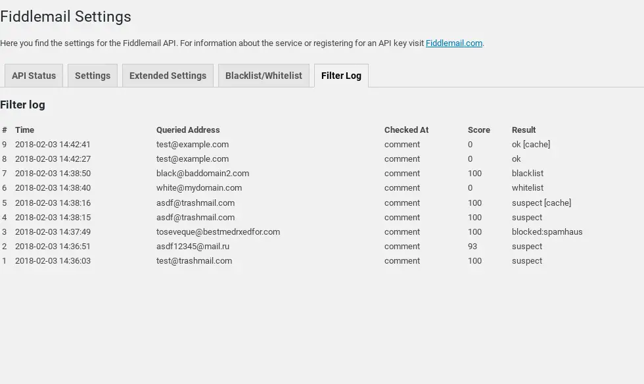Select timestamp 2018-02-03 14:37:49
644x384 pixels.
point(53,232)
